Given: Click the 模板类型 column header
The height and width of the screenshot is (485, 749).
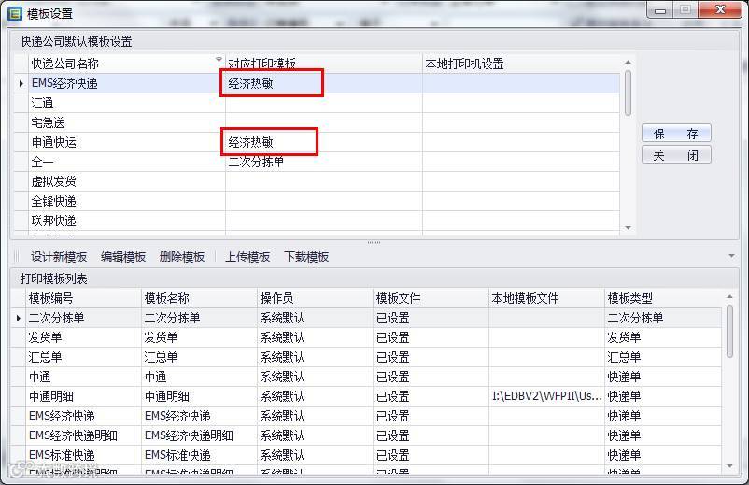Looking at the screenshot, I should pyautogui.click(x=663, y=298).
